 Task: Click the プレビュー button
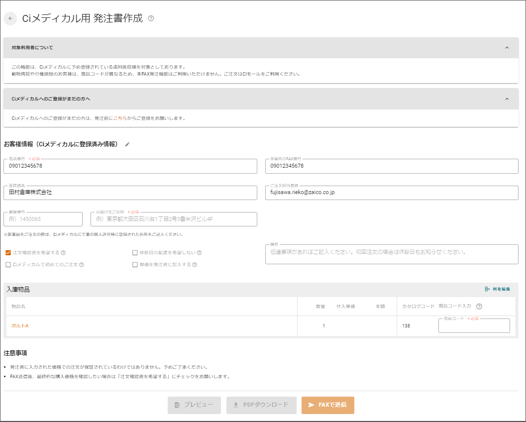coord(194,405)
